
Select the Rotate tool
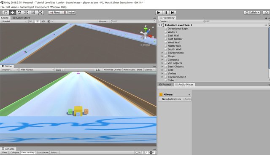coord(19,13)
